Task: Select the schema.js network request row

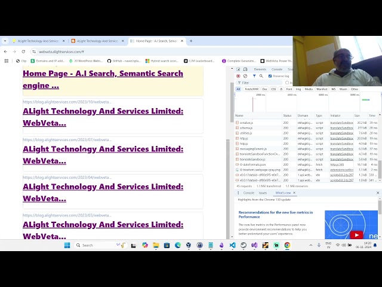Action: (306, 128)
